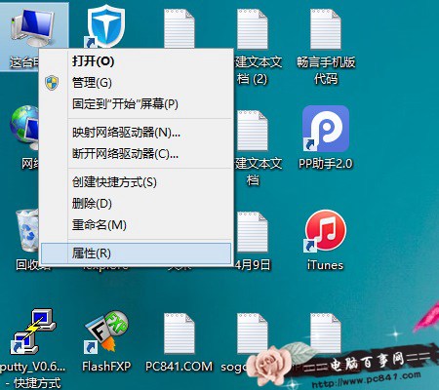Choose 重命名(M) from the context menu
Screen dimensions: 439x390
coord(136,225)
